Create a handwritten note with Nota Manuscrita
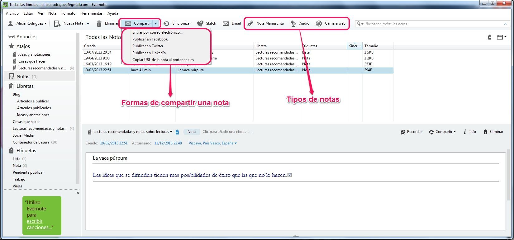The height and width of the screenshot is (240, 514). [x=266, y=23]
